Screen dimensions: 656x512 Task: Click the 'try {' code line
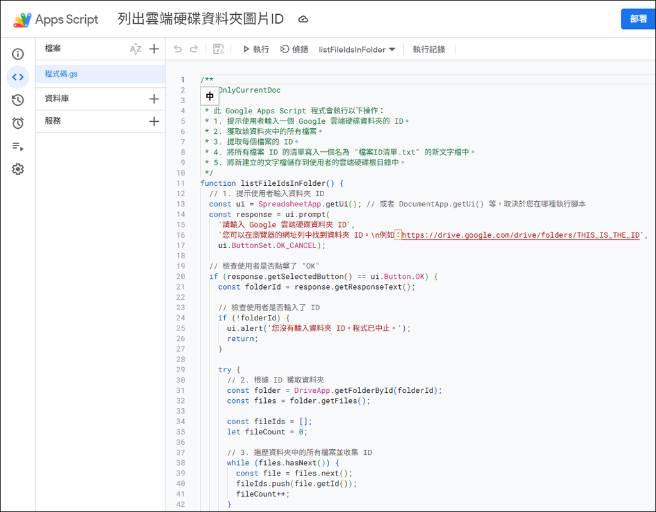tap(229, 370)
